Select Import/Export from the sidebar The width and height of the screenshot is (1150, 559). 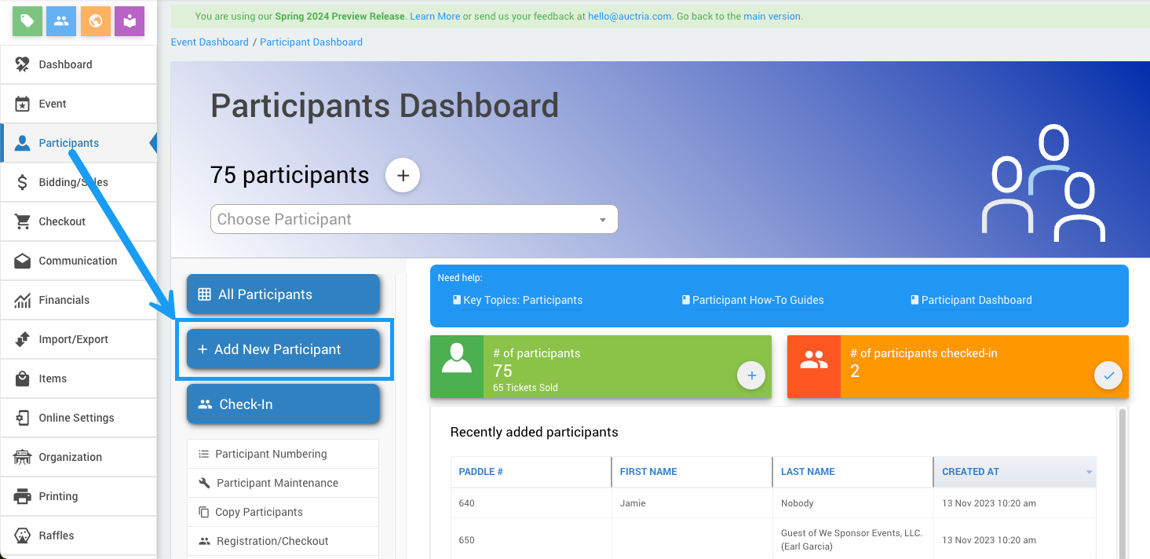73,339
